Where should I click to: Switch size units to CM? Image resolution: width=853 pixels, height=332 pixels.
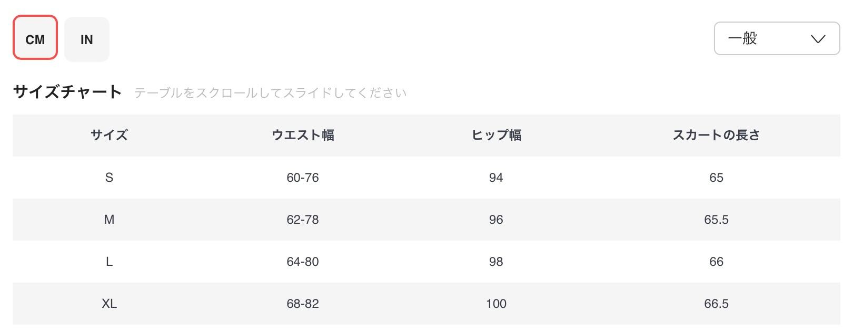pos(35,38)
